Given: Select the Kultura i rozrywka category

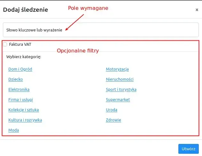Looking at the screenshot, I should (x=25, y=120).
